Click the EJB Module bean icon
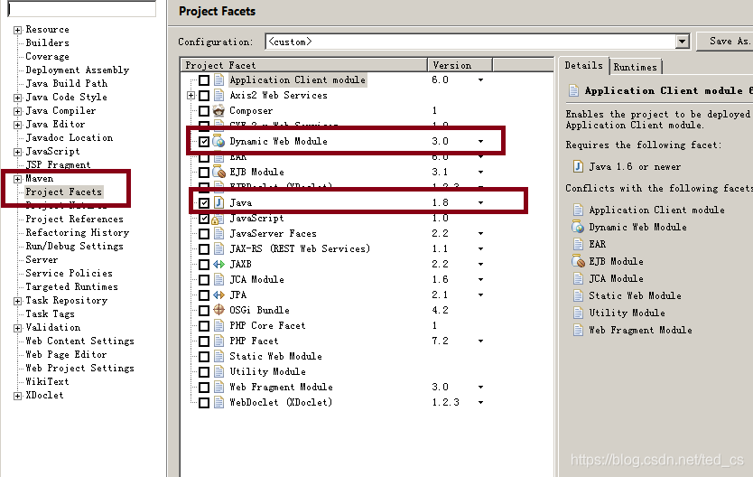The height and width of the screenshot is (477, 753). coord(219,172)
